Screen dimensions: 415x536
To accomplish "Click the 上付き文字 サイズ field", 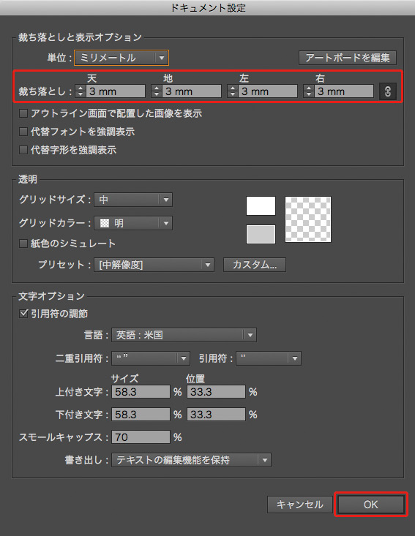I will (x=141, y=392).
